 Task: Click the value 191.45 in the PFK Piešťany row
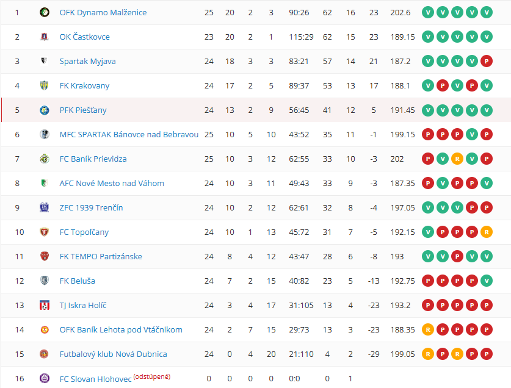[403, 110]
